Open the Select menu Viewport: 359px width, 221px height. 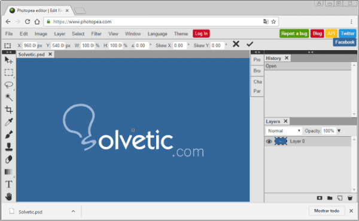(78, 34)
